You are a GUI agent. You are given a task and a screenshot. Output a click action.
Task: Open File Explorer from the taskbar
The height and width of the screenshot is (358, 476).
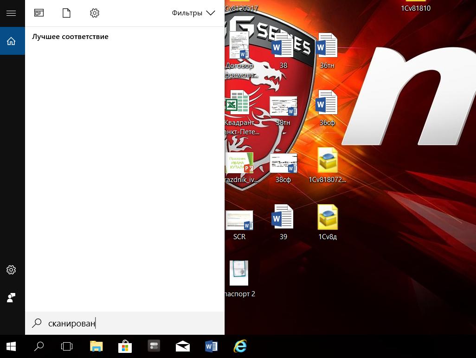(96, 346)
